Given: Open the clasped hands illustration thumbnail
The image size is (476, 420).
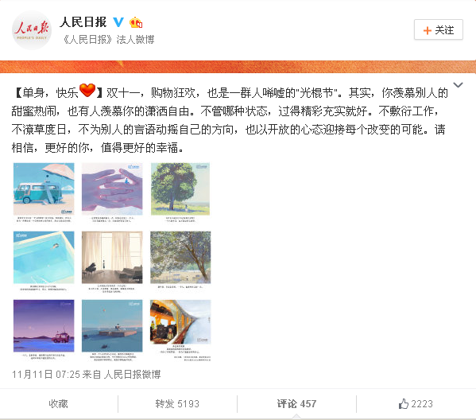Looking at the screenshot, I should coord(112,193).
